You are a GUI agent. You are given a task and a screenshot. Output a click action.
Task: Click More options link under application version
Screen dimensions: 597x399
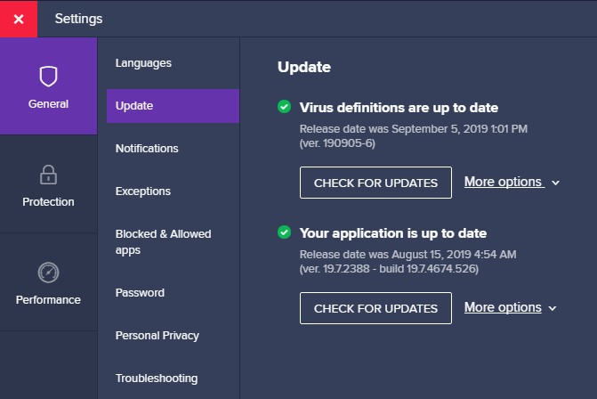coord(503,307)
